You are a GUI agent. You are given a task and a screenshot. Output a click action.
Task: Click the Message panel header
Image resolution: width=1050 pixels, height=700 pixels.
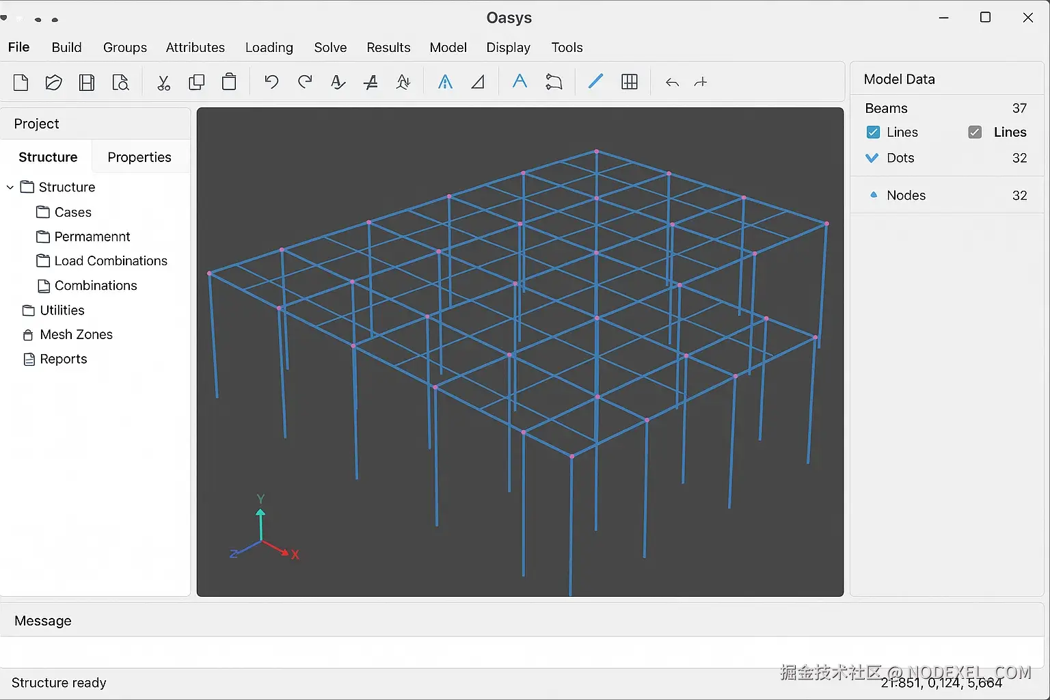(x=522, y=621)
